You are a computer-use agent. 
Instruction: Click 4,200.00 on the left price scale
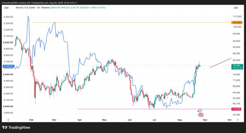pos(8,94)
